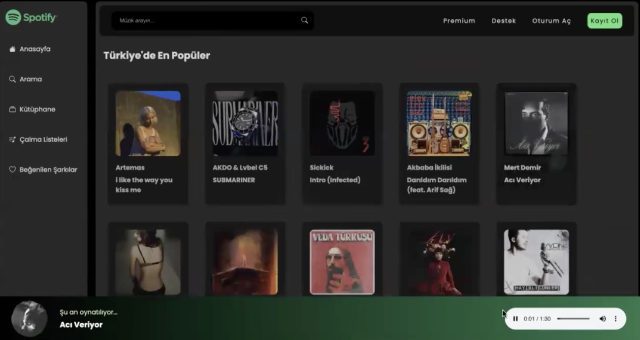Open Beğenilen Şarkılar in the sidebar

(x=48, y=170)
